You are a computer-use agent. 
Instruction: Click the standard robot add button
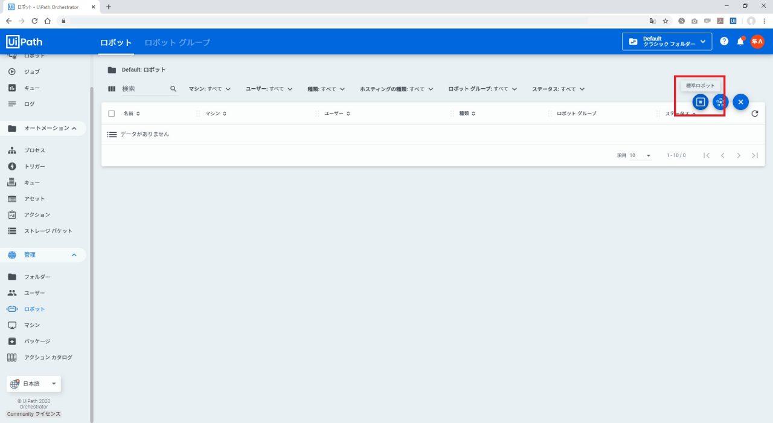pyautogui.click(x=701, y=102)
